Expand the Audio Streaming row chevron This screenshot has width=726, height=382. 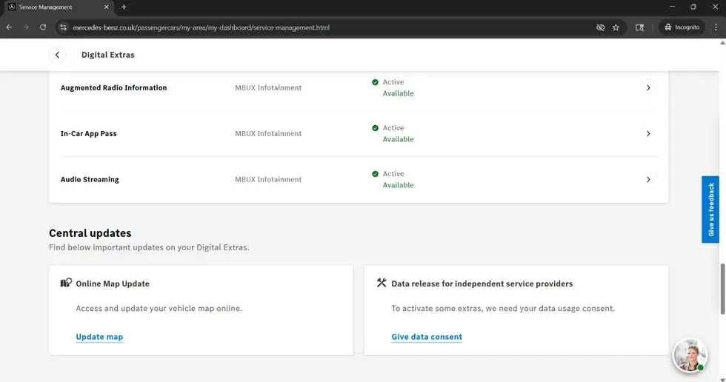tap(648, 179)
